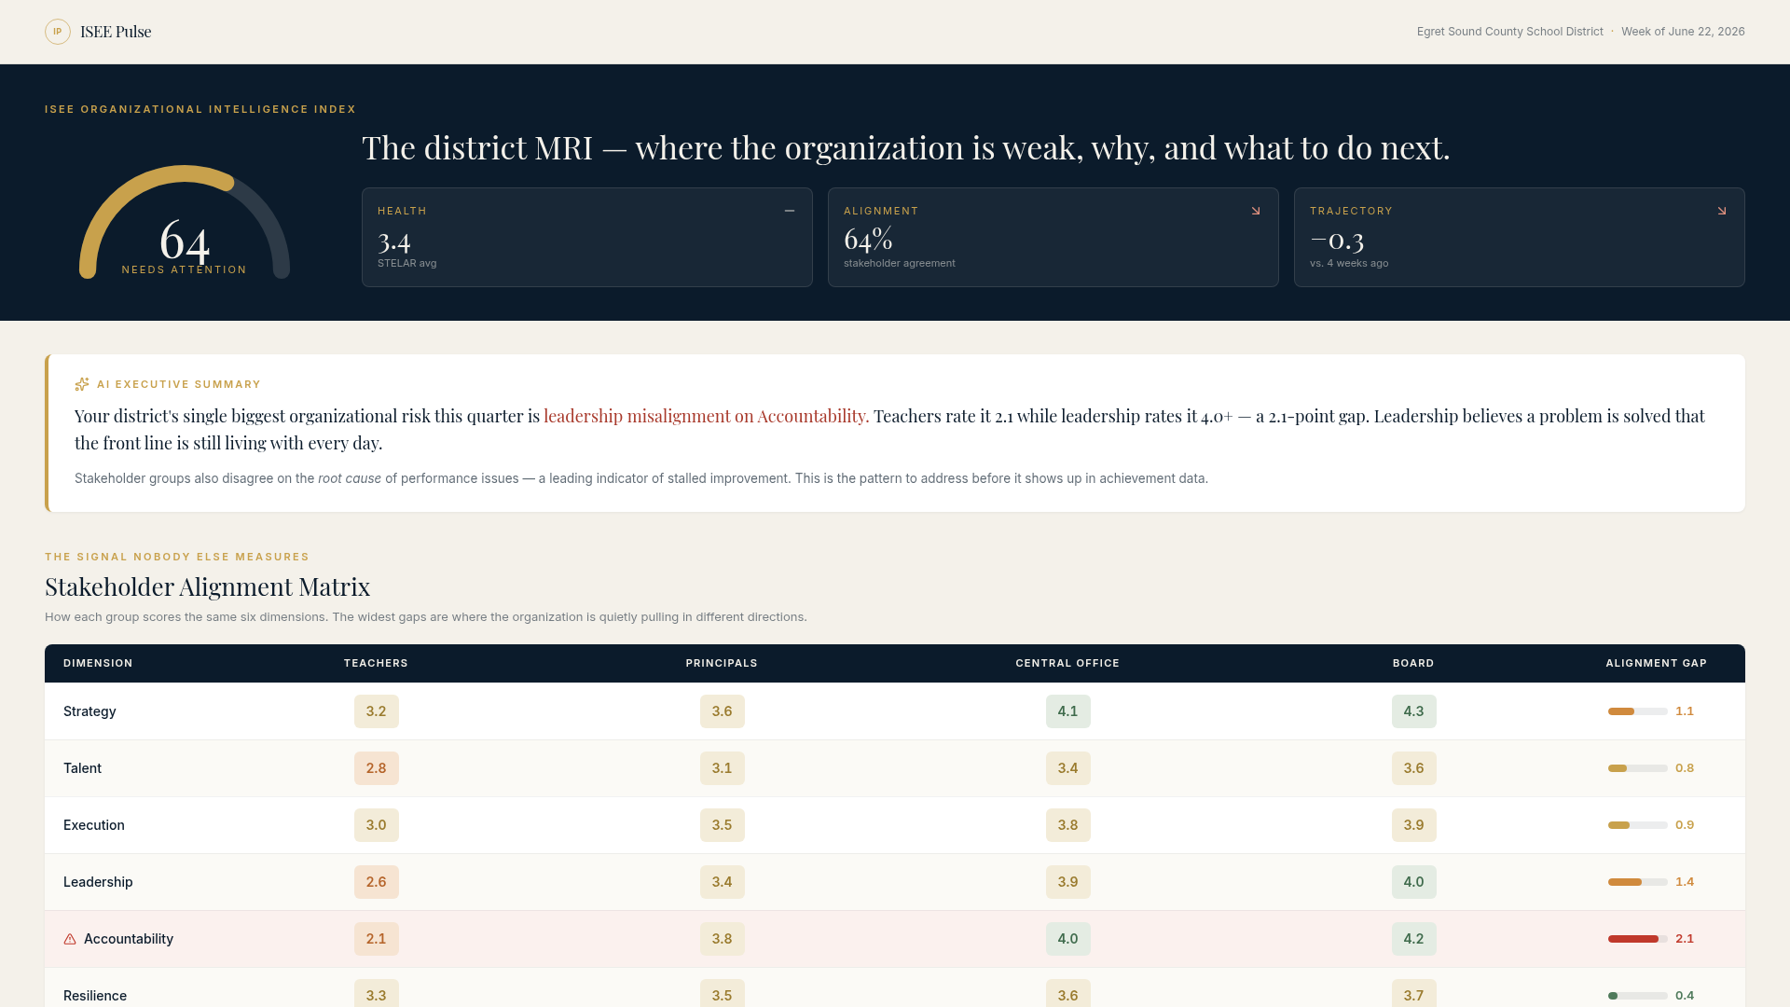This screenshot has width=1790, height=1007.
Task: Click the Talent alignment gap bar 0.8
Action: point(1638,768)
